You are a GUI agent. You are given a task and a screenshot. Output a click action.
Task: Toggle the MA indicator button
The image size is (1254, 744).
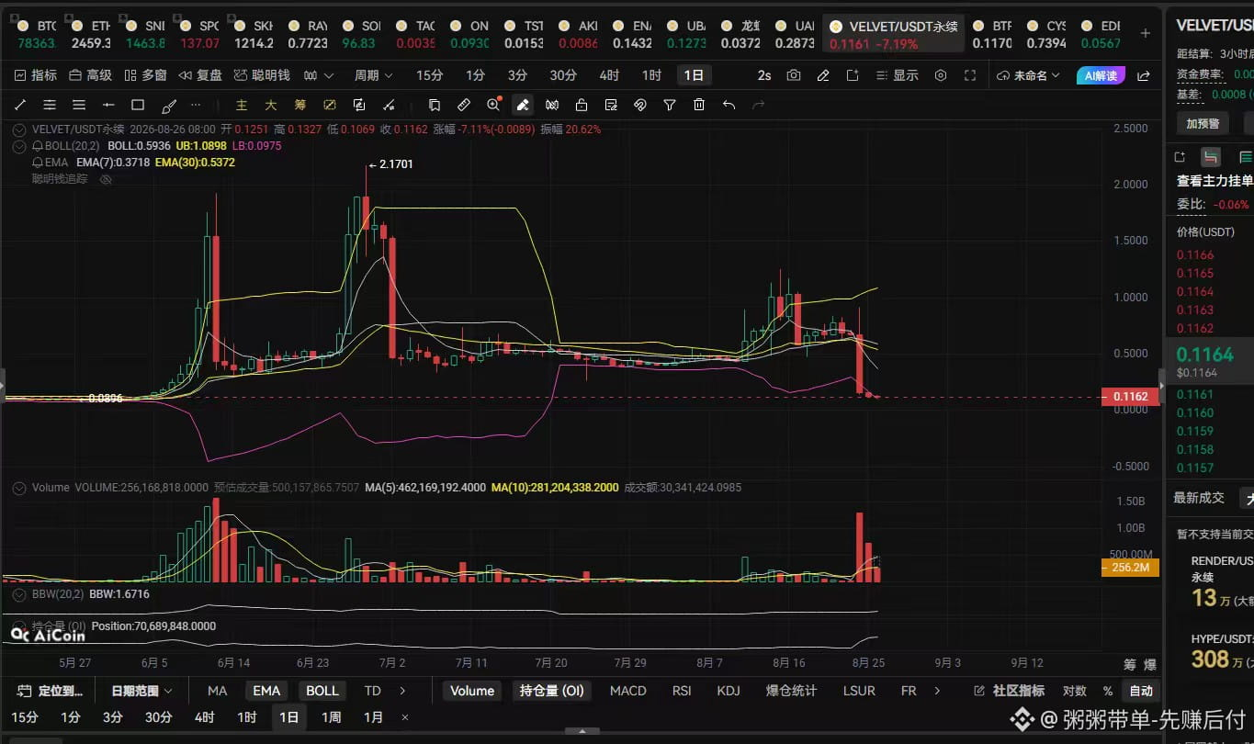point(217,691)
